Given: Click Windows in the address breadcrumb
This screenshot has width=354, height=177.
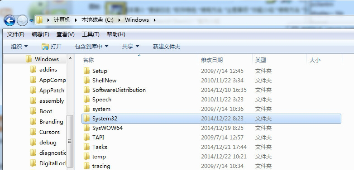Looking at the screenshot, I should point(137,20).
